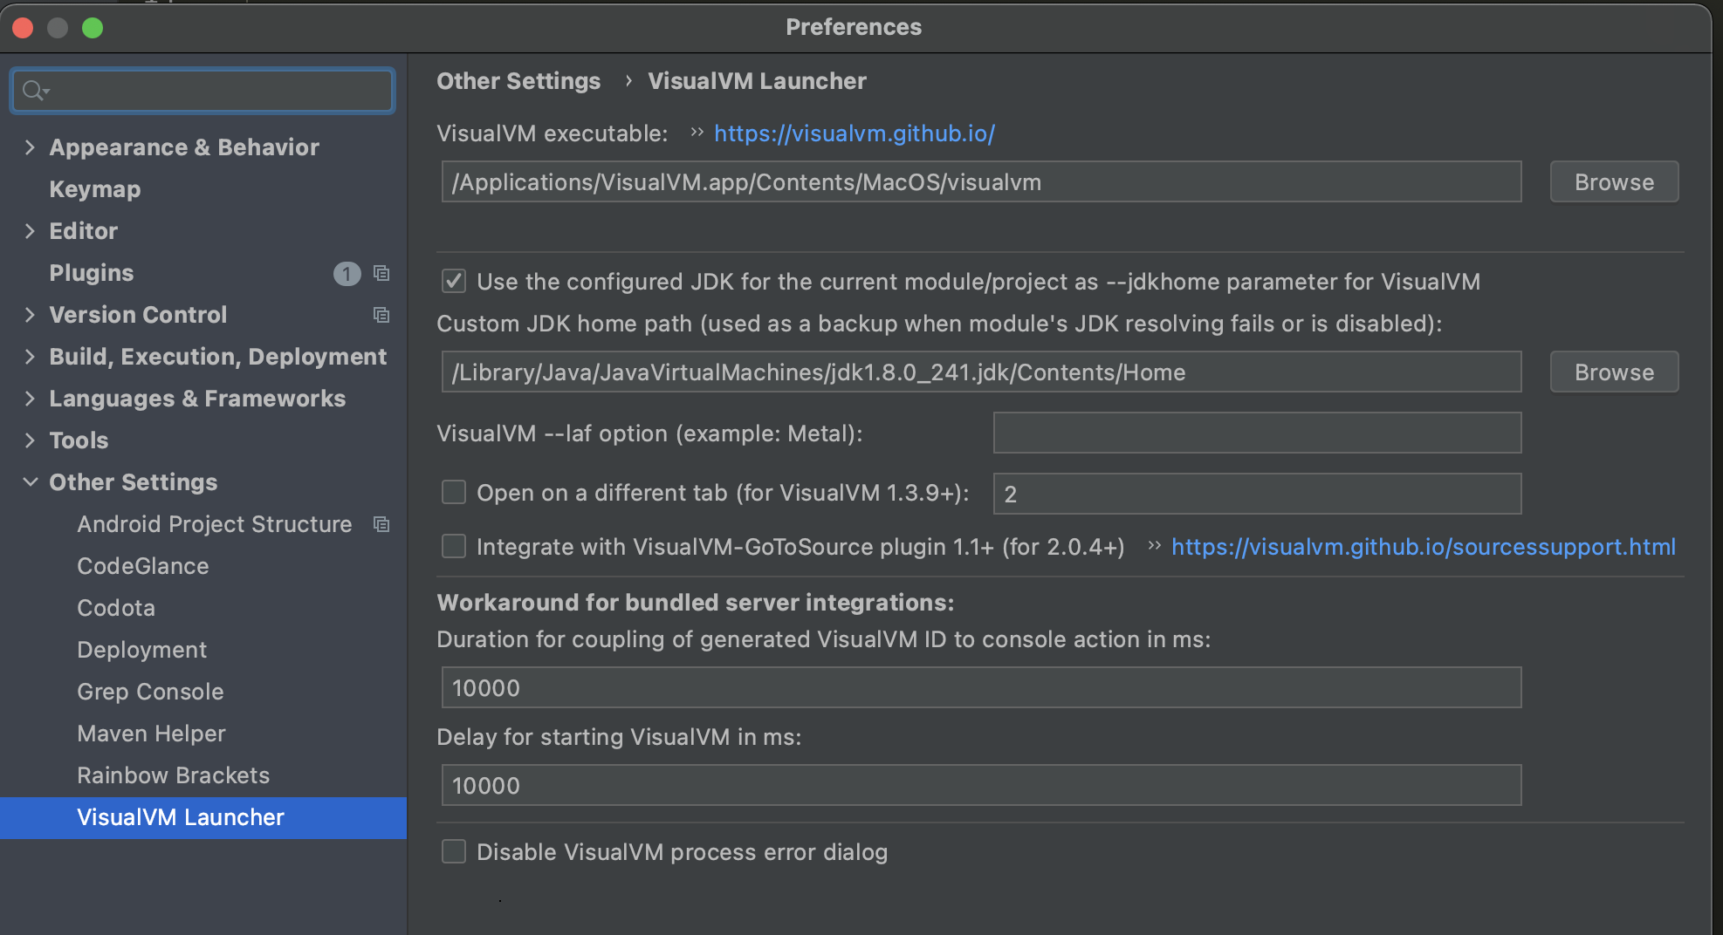1723x935 pixels.
Task: Click the Delay for starting VisualVM field
Action: click(981, 786)
